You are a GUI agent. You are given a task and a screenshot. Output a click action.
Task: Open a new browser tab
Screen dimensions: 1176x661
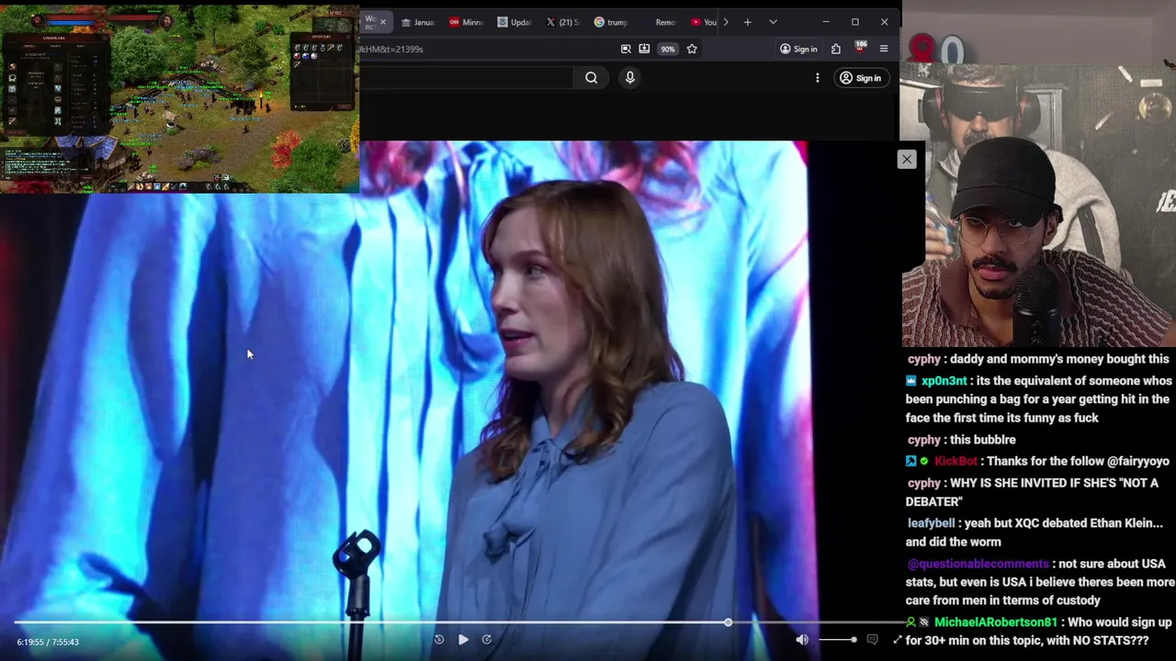[x=747, y=22]
